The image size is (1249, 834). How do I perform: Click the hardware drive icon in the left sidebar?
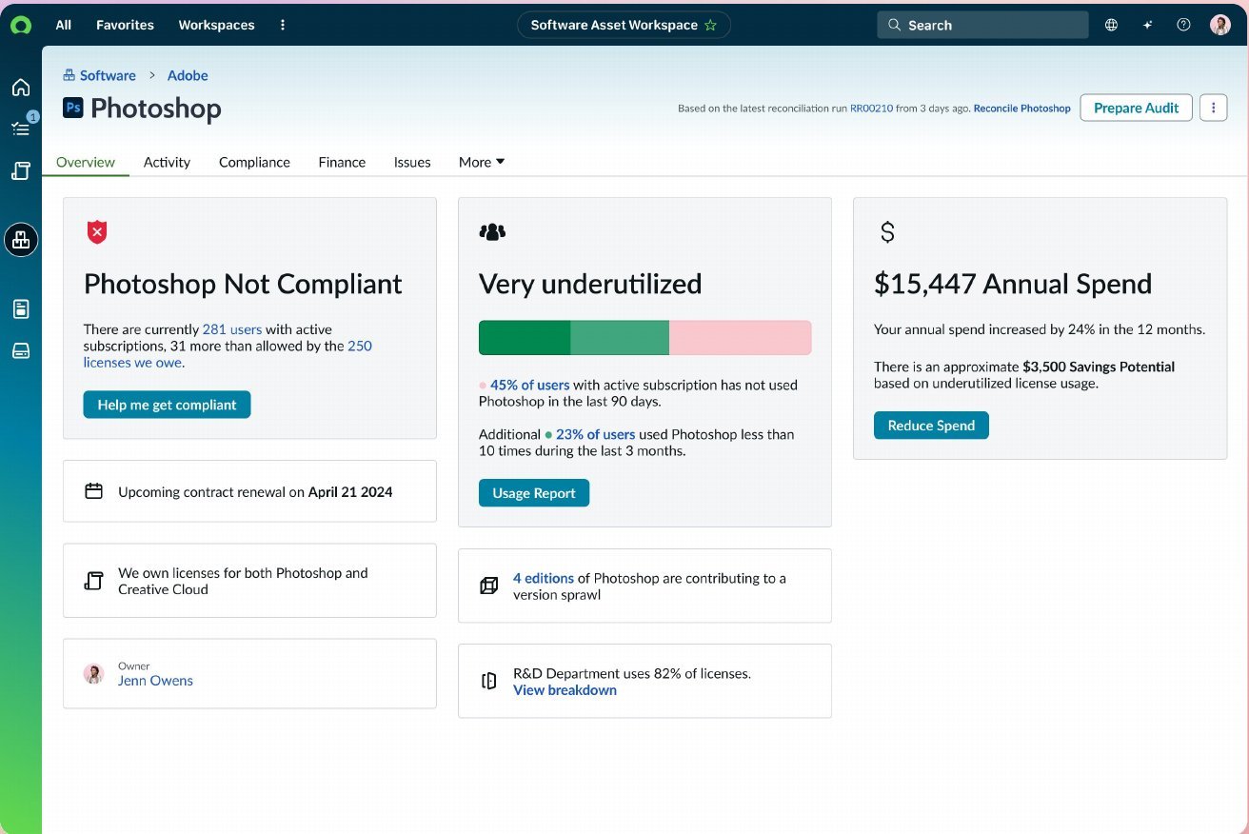pyautogui.click(x=21, y=351)
